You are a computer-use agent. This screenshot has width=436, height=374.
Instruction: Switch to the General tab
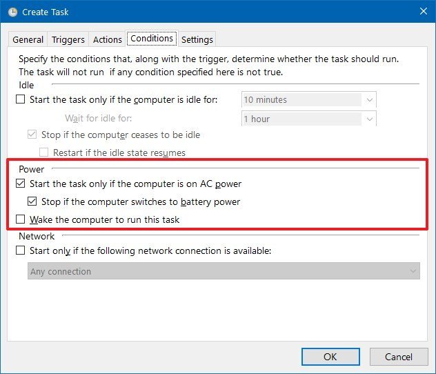(x=28, y=39)
